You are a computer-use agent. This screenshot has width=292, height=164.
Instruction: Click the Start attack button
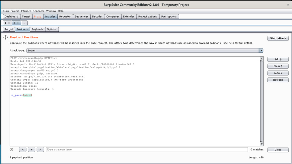click(278, 38)
